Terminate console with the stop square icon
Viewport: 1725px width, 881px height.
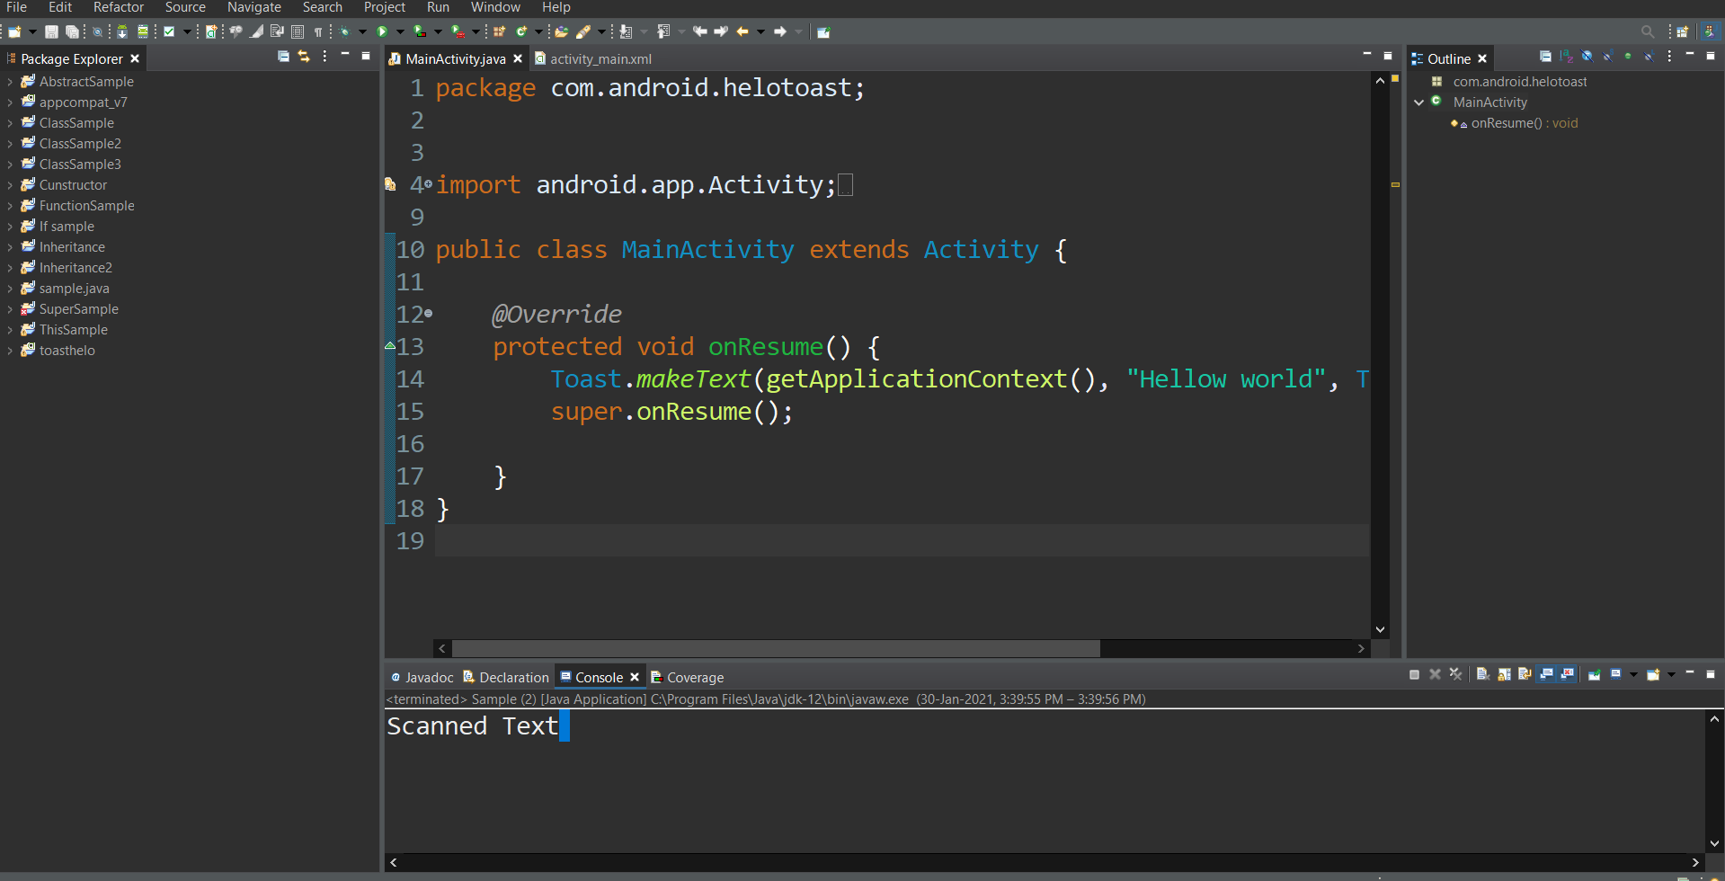[x=1414, y=674]
